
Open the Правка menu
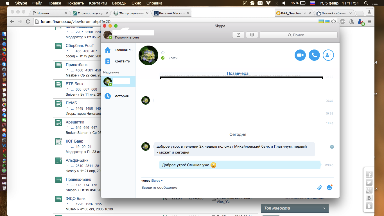coord(54,3)
